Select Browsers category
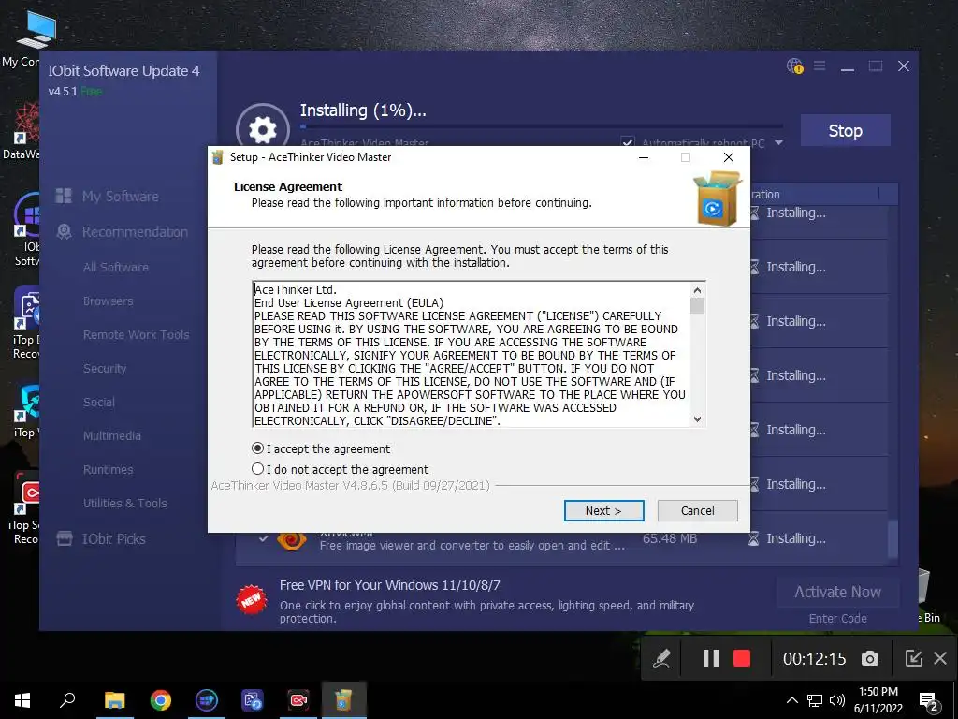Screen dimensions: 958x719 [109, 301]
